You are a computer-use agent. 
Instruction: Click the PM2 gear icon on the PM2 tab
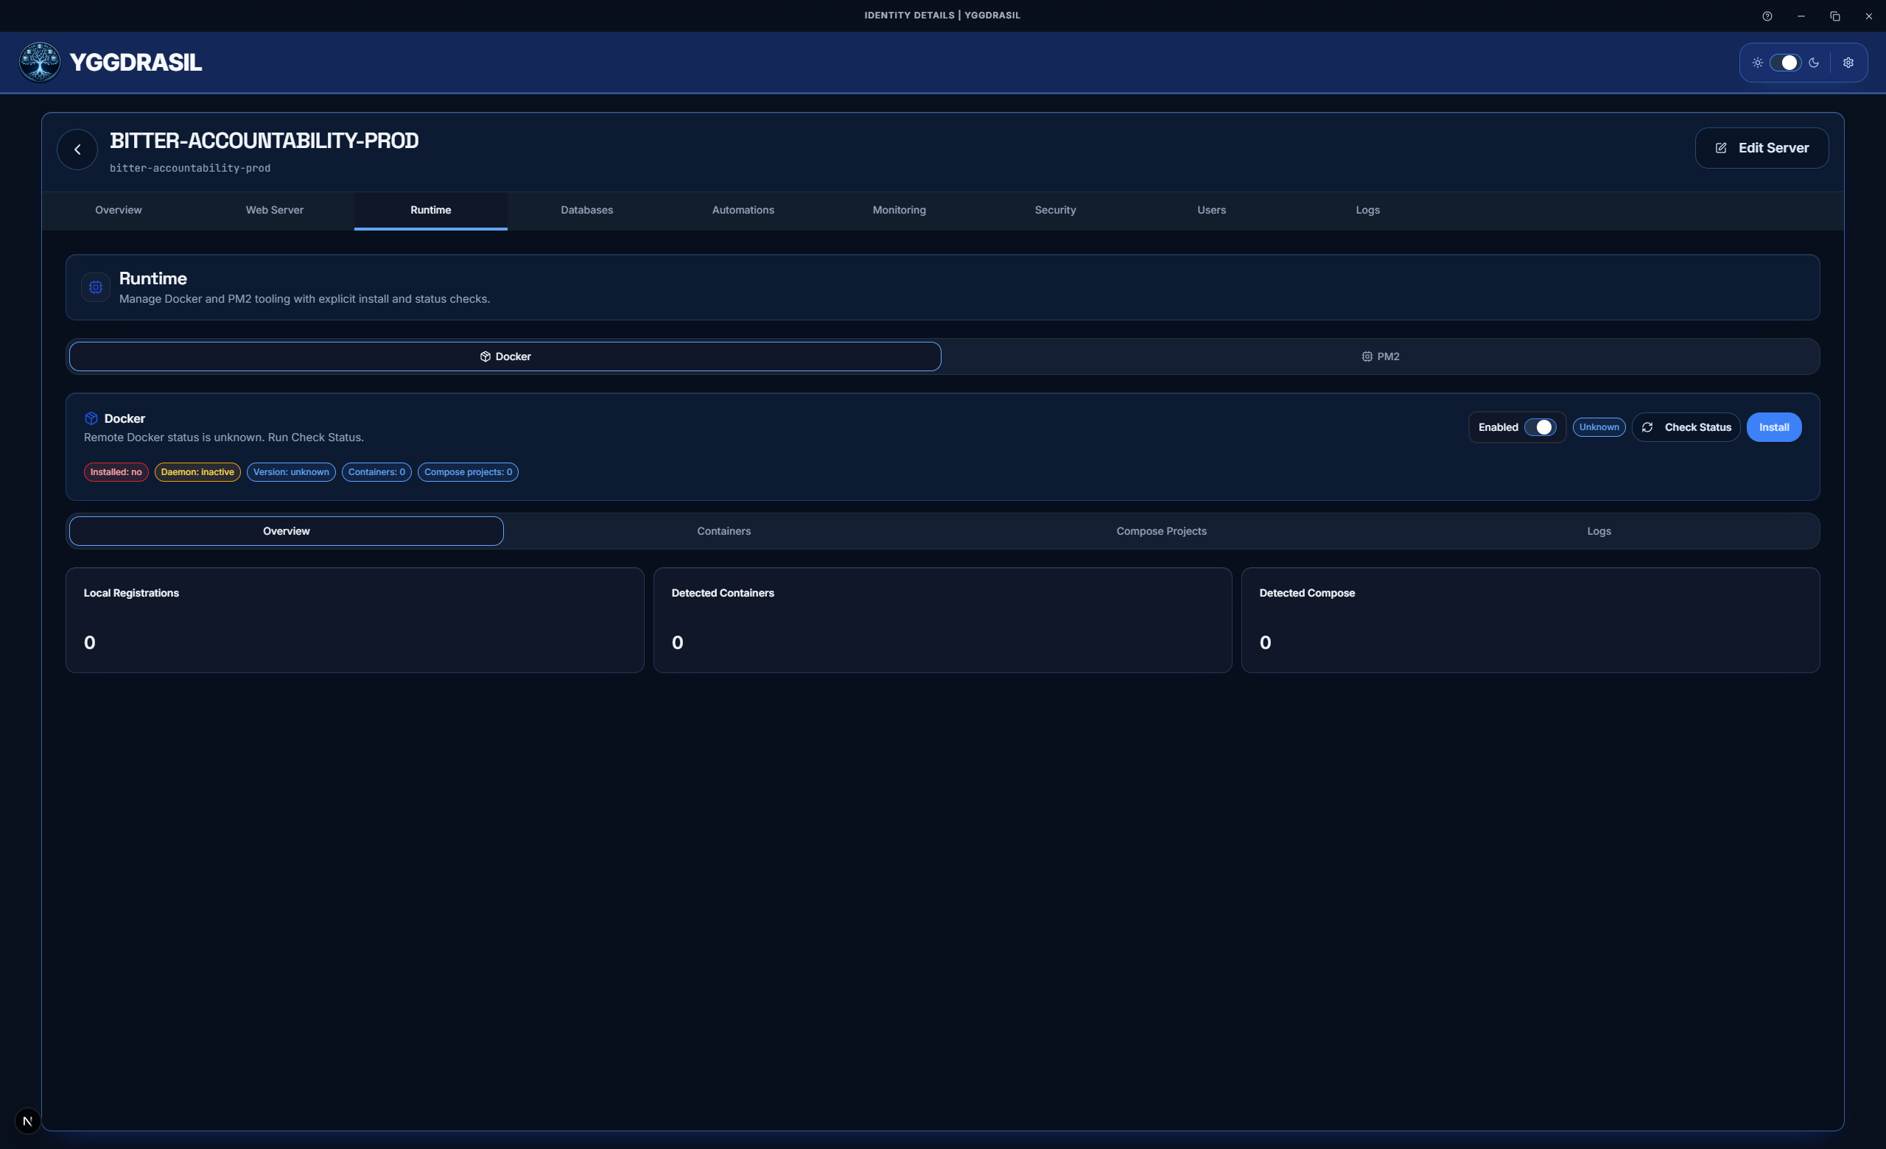coord(1367,356)
